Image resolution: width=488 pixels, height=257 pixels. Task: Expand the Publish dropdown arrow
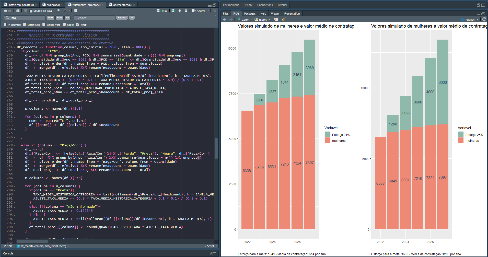pos(478,20)
